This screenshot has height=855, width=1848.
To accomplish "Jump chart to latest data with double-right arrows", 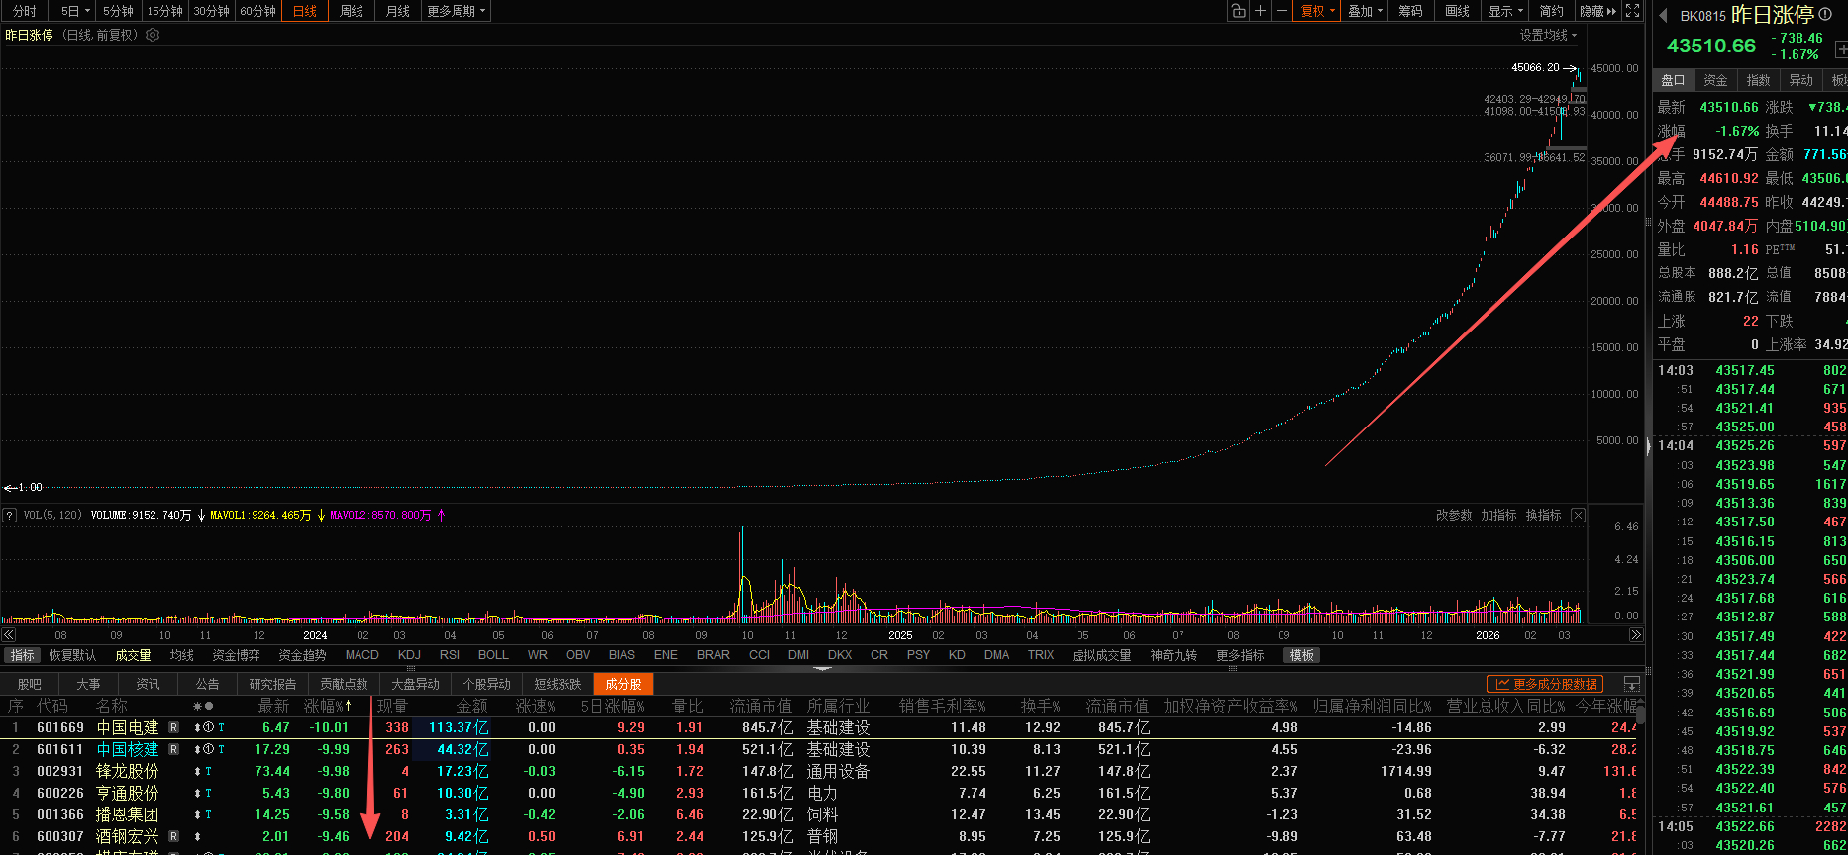I will pyautogui.click(x=1636, y=635).
